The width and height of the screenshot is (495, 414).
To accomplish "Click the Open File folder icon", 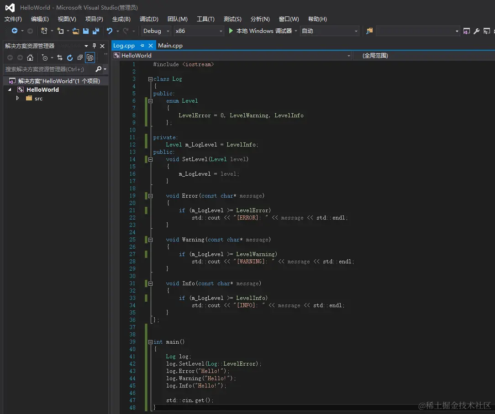I will coord(76,31).
